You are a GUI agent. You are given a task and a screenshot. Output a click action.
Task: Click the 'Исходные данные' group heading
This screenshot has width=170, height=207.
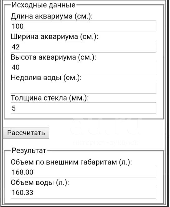44,5
